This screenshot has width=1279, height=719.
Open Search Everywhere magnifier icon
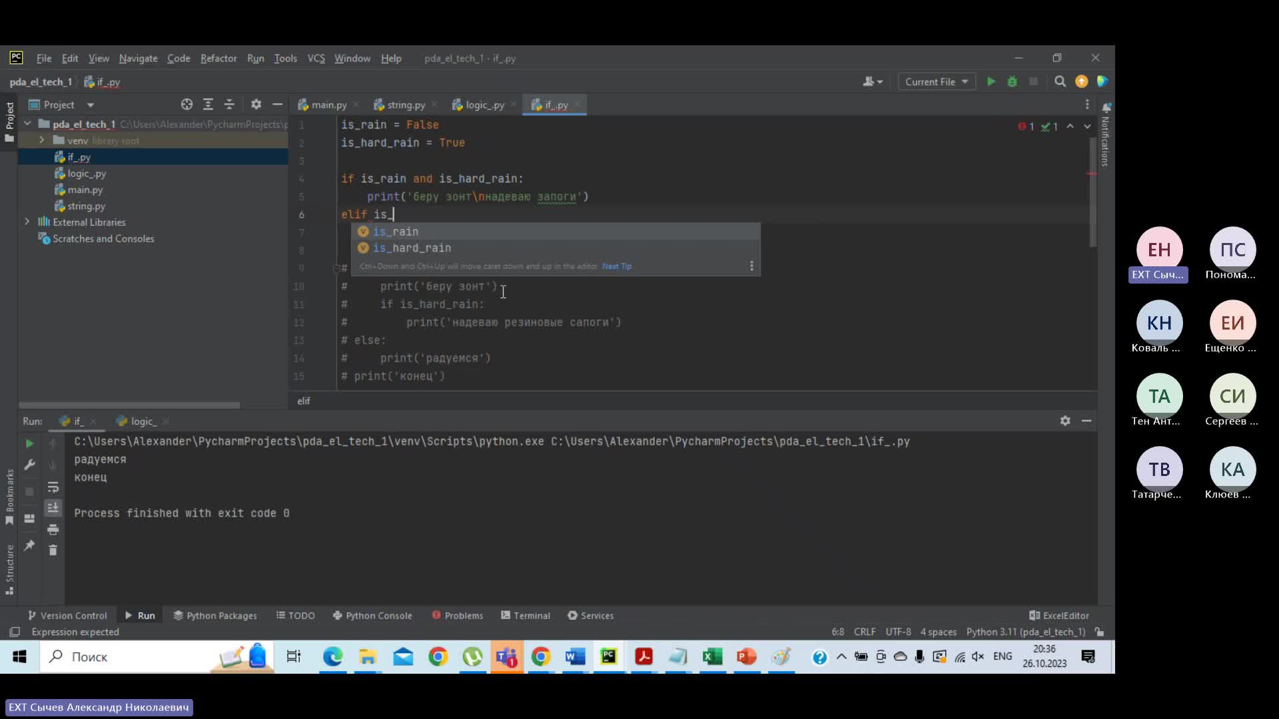click(x=1060, y=81)
